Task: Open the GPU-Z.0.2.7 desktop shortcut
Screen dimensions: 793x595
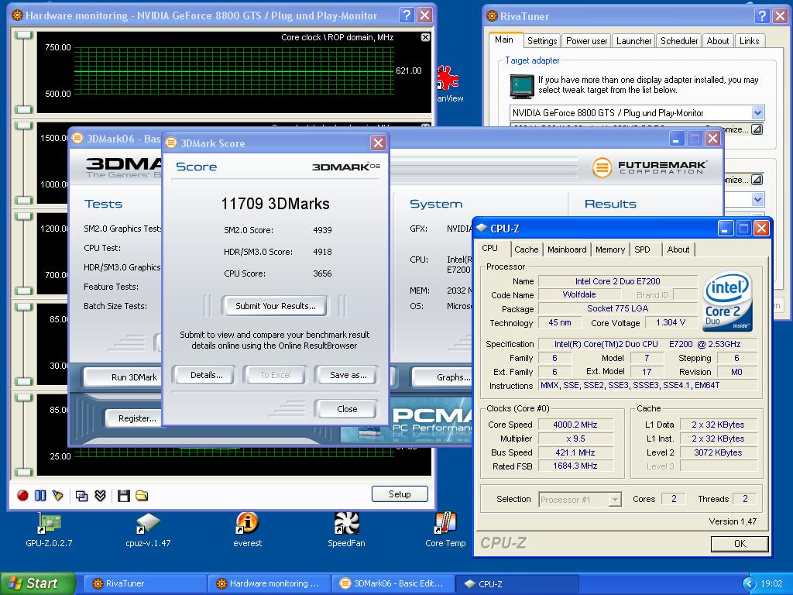Action: pyautogui.click(x=49, y=530)
